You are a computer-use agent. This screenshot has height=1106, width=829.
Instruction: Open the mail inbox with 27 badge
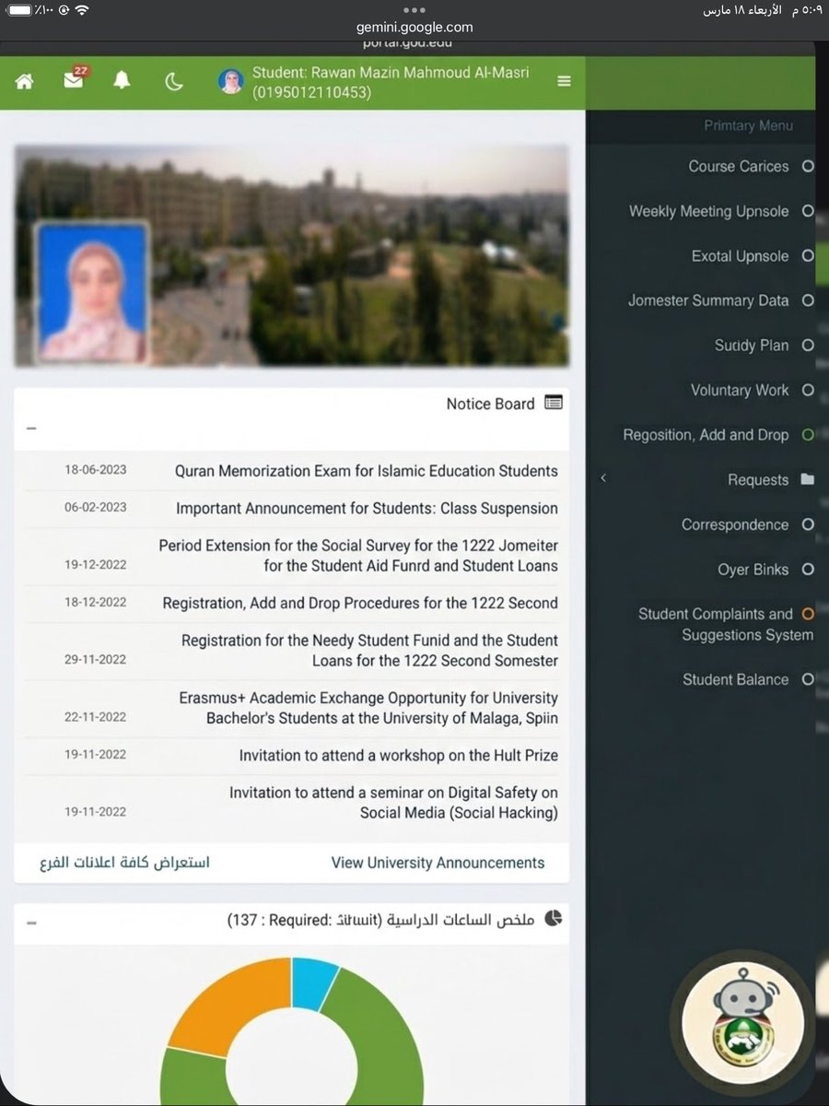coord(76,78)
